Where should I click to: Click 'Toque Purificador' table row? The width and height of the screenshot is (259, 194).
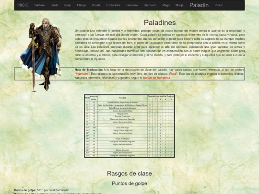pyautogui.click(x=122, y=139)
